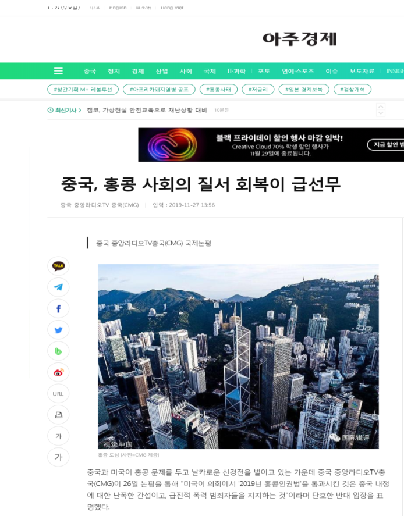Image resolution: width=404 pixels, height=516 pixels.
Task: Select the #홍콩사태 hashtag pill
Action: point(219,90)
